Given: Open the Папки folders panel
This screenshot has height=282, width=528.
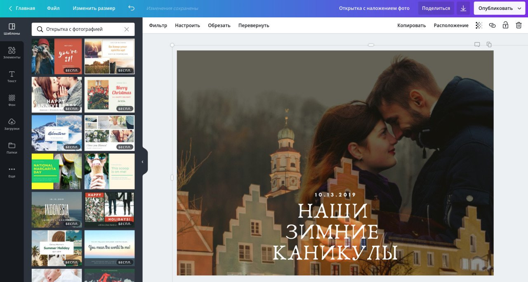Looking at the screenshot, I should [x=12, y=148].
